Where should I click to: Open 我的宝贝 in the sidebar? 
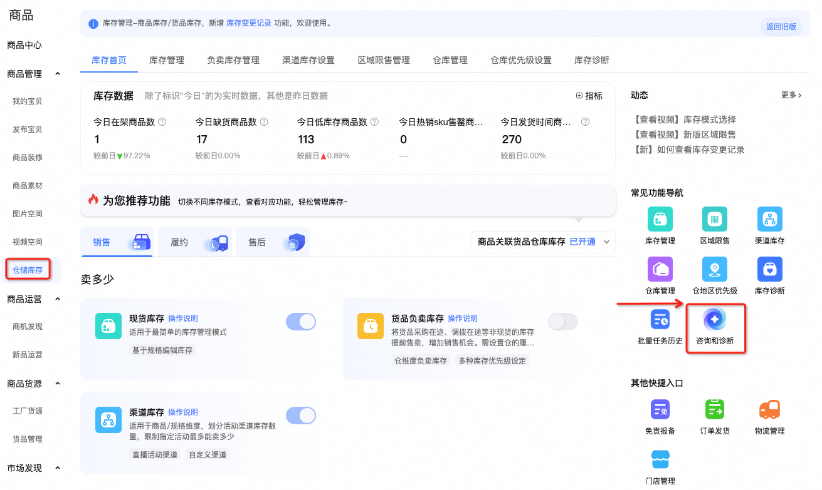pyautogui.click(x=28, y=101)
